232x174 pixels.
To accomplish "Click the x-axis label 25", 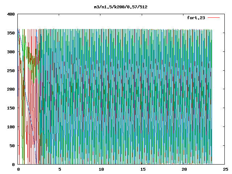I will pos(225,169).
